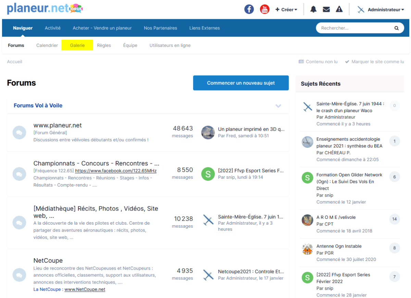Click the NetCoupe forum bubble icon
411x298 pixels.
19,275
